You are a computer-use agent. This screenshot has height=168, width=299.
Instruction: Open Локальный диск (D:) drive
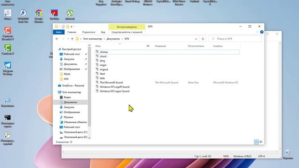click(76, 137)
